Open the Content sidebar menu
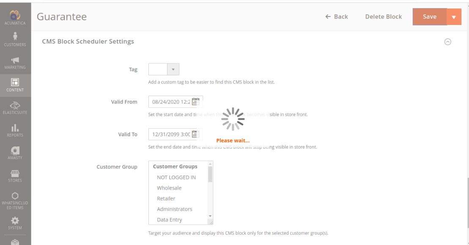Viewport: 469px width, 245px height. (x=15, y=85)
